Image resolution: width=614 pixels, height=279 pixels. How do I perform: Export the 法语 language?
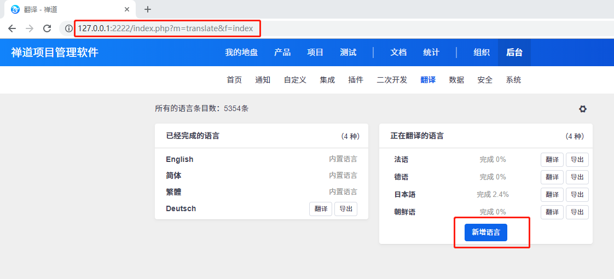(x=577, y=160)
